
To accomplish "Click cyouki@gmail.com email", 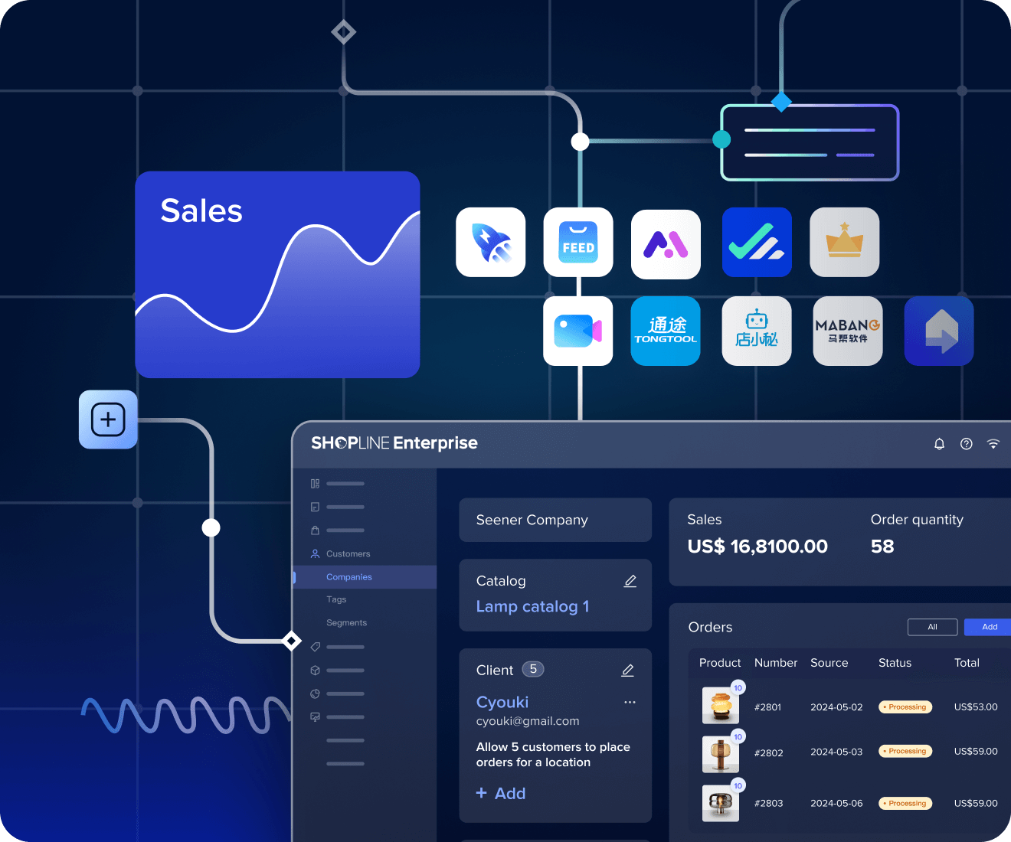I will coord(528,721).
